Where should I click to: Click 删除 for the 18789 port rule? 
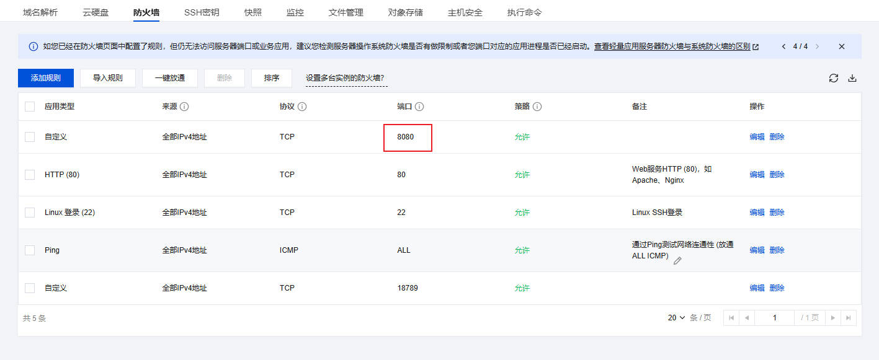(777, 288)
